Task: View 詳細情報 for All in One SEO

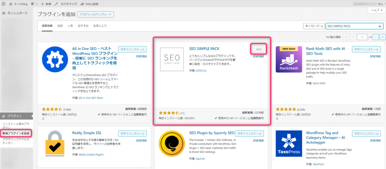Action: pyautogui.click(x=141, y=56)
